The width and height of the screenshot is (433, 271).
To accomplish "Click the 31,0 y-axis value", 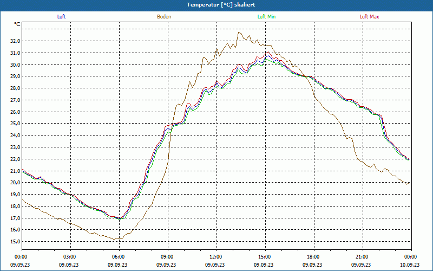I will pyautogui.click(x=15, y=53).
